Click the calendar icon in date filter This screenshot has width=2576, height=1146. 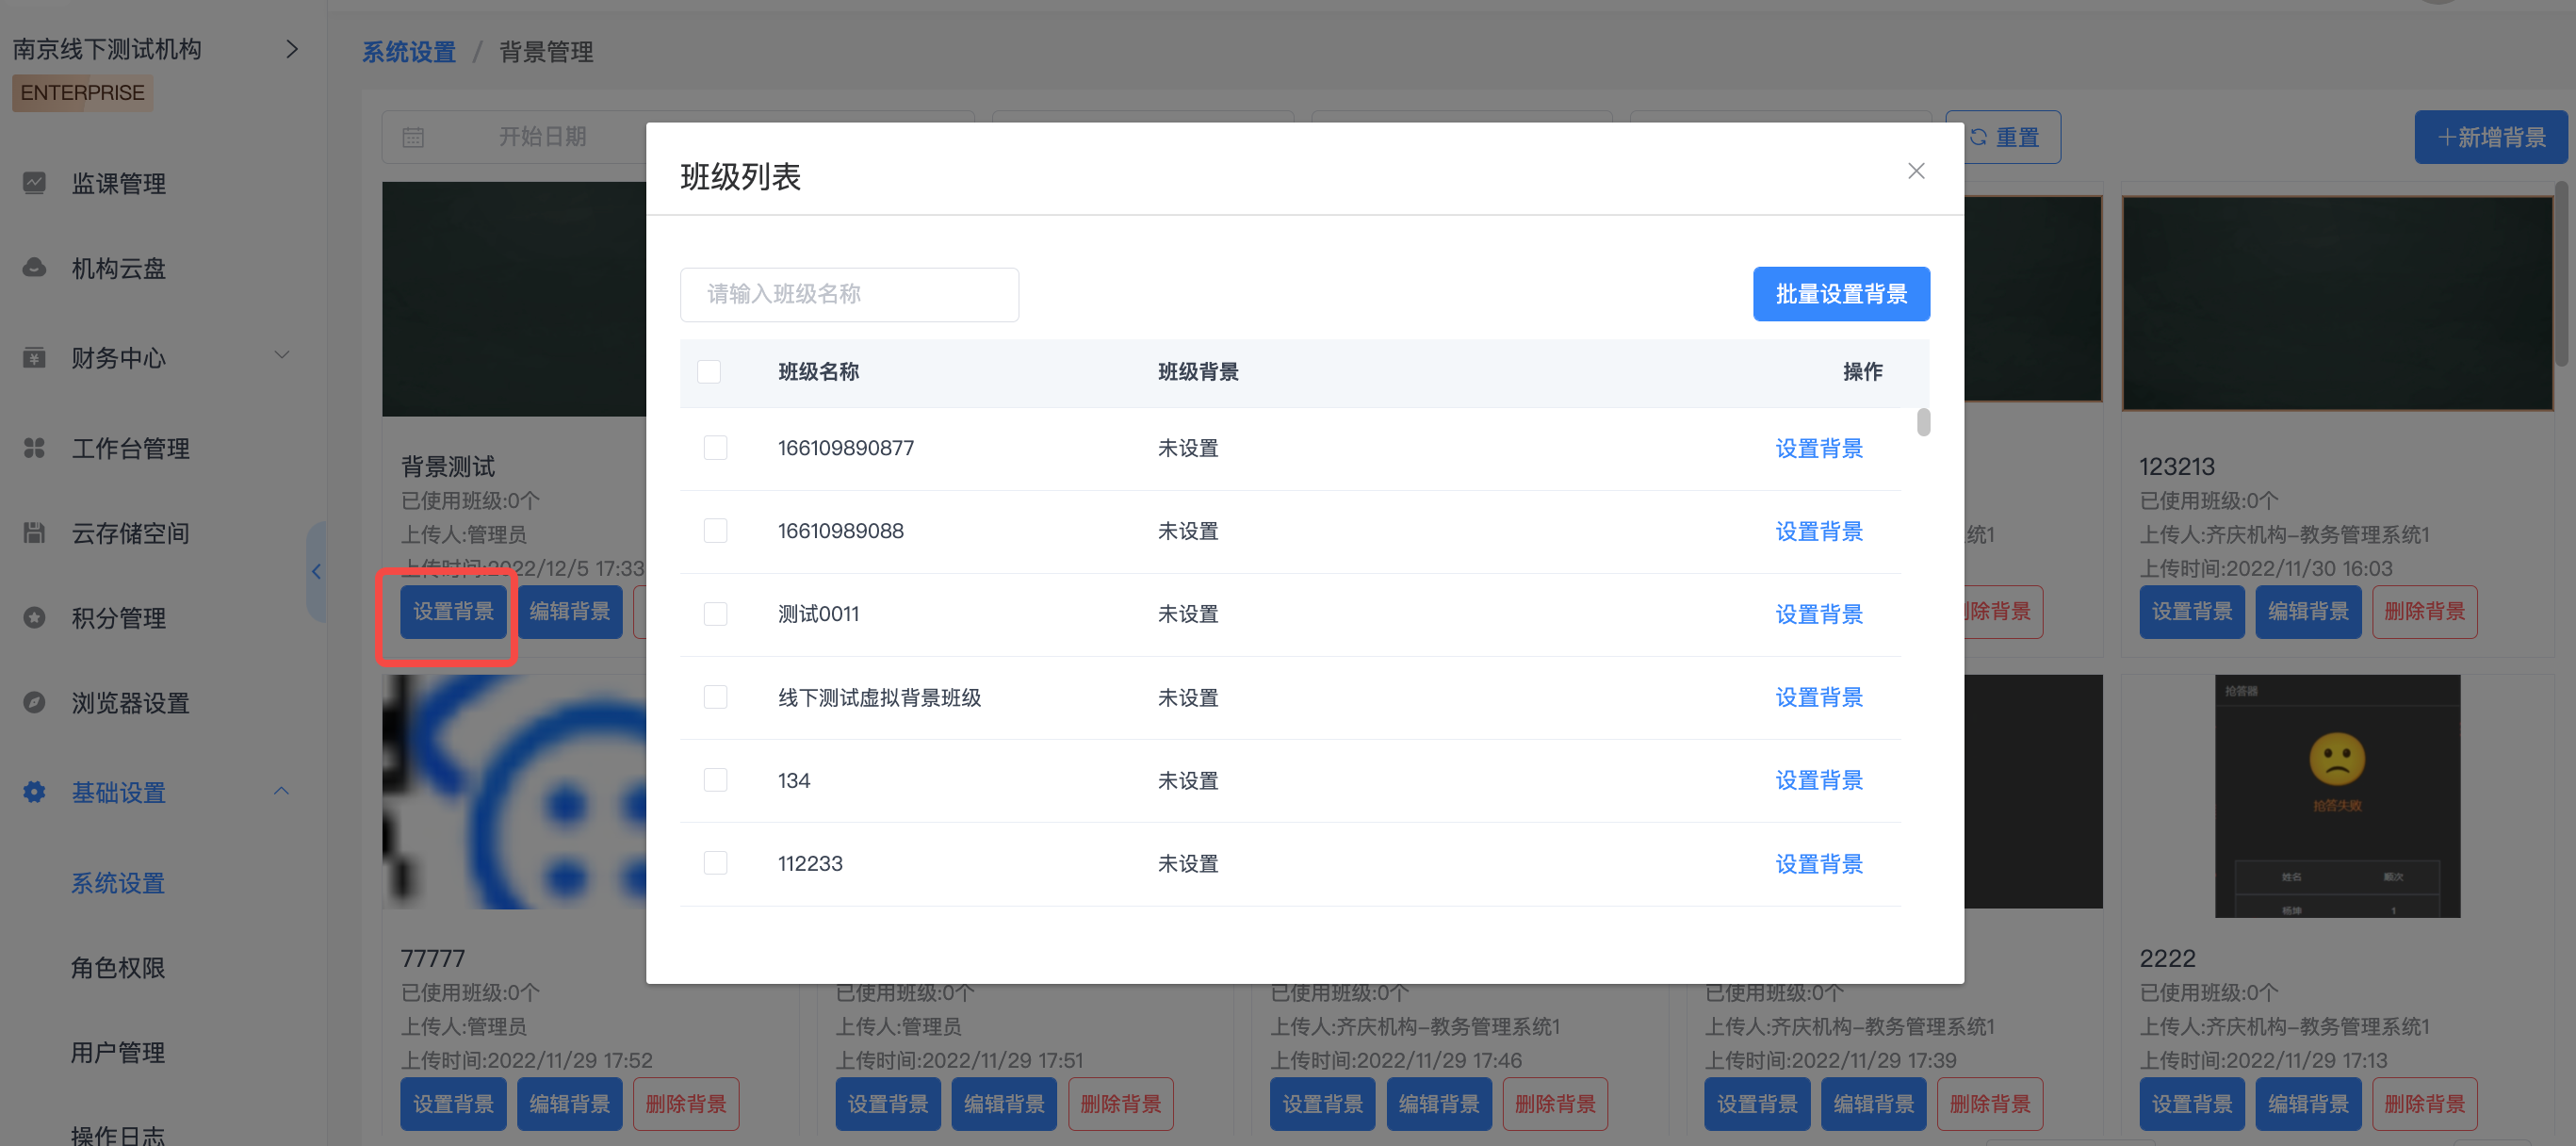pyautogui.click(x=413, y=137)
